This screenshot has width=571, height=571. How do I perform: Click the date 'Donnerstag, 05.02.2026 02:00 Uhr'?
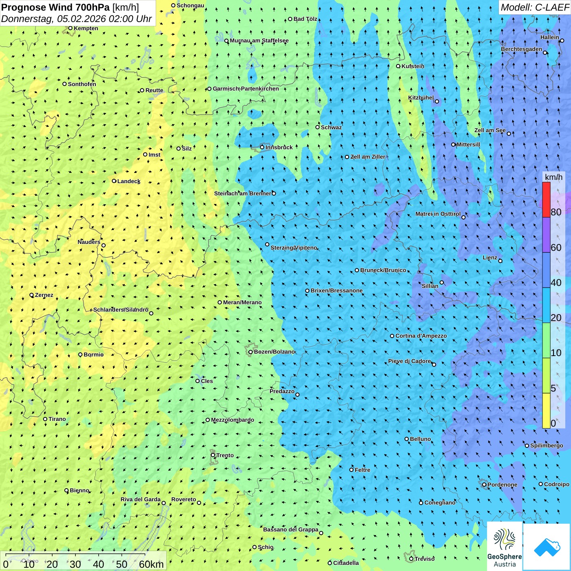point(77,19)
